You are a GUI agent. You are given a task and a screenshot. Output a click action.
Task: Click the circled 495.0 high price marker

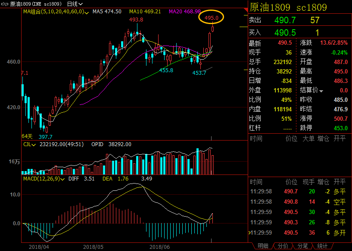212,18
